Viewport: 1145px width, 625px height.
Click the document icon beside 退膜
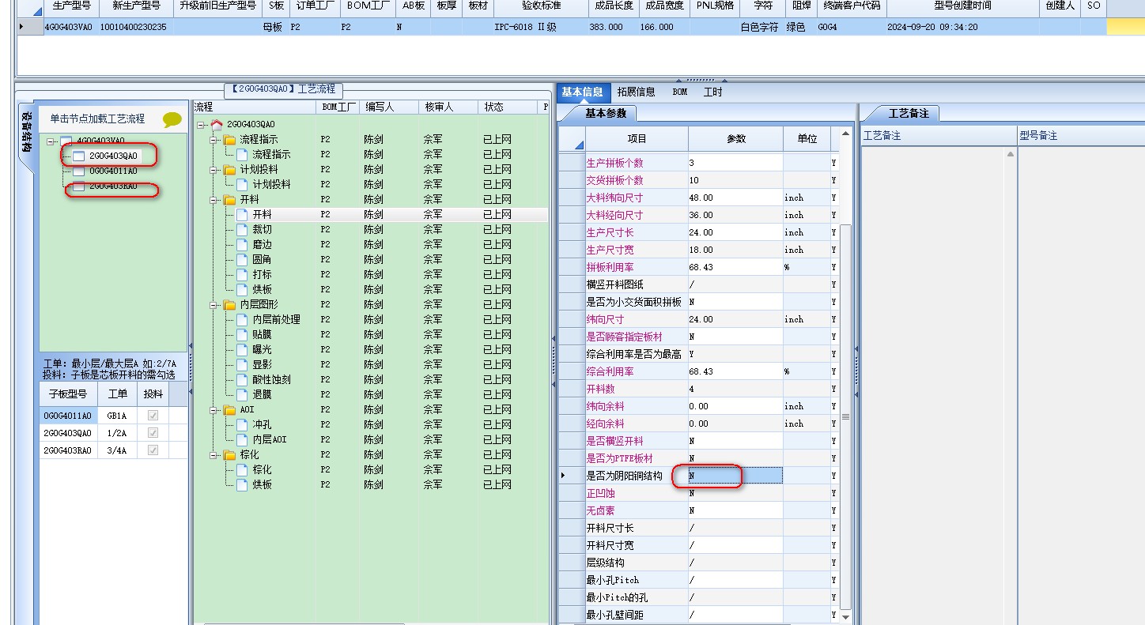click(242, 395)
